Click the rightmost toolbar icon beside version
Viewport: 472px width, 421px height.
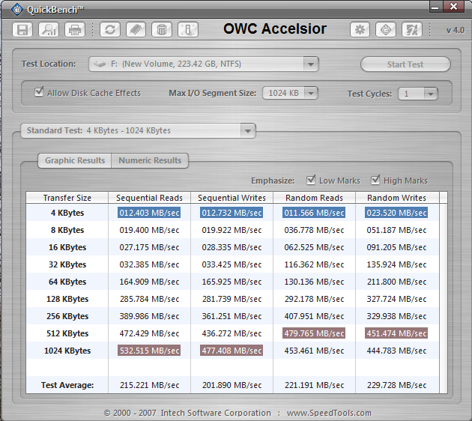(411, 30)
